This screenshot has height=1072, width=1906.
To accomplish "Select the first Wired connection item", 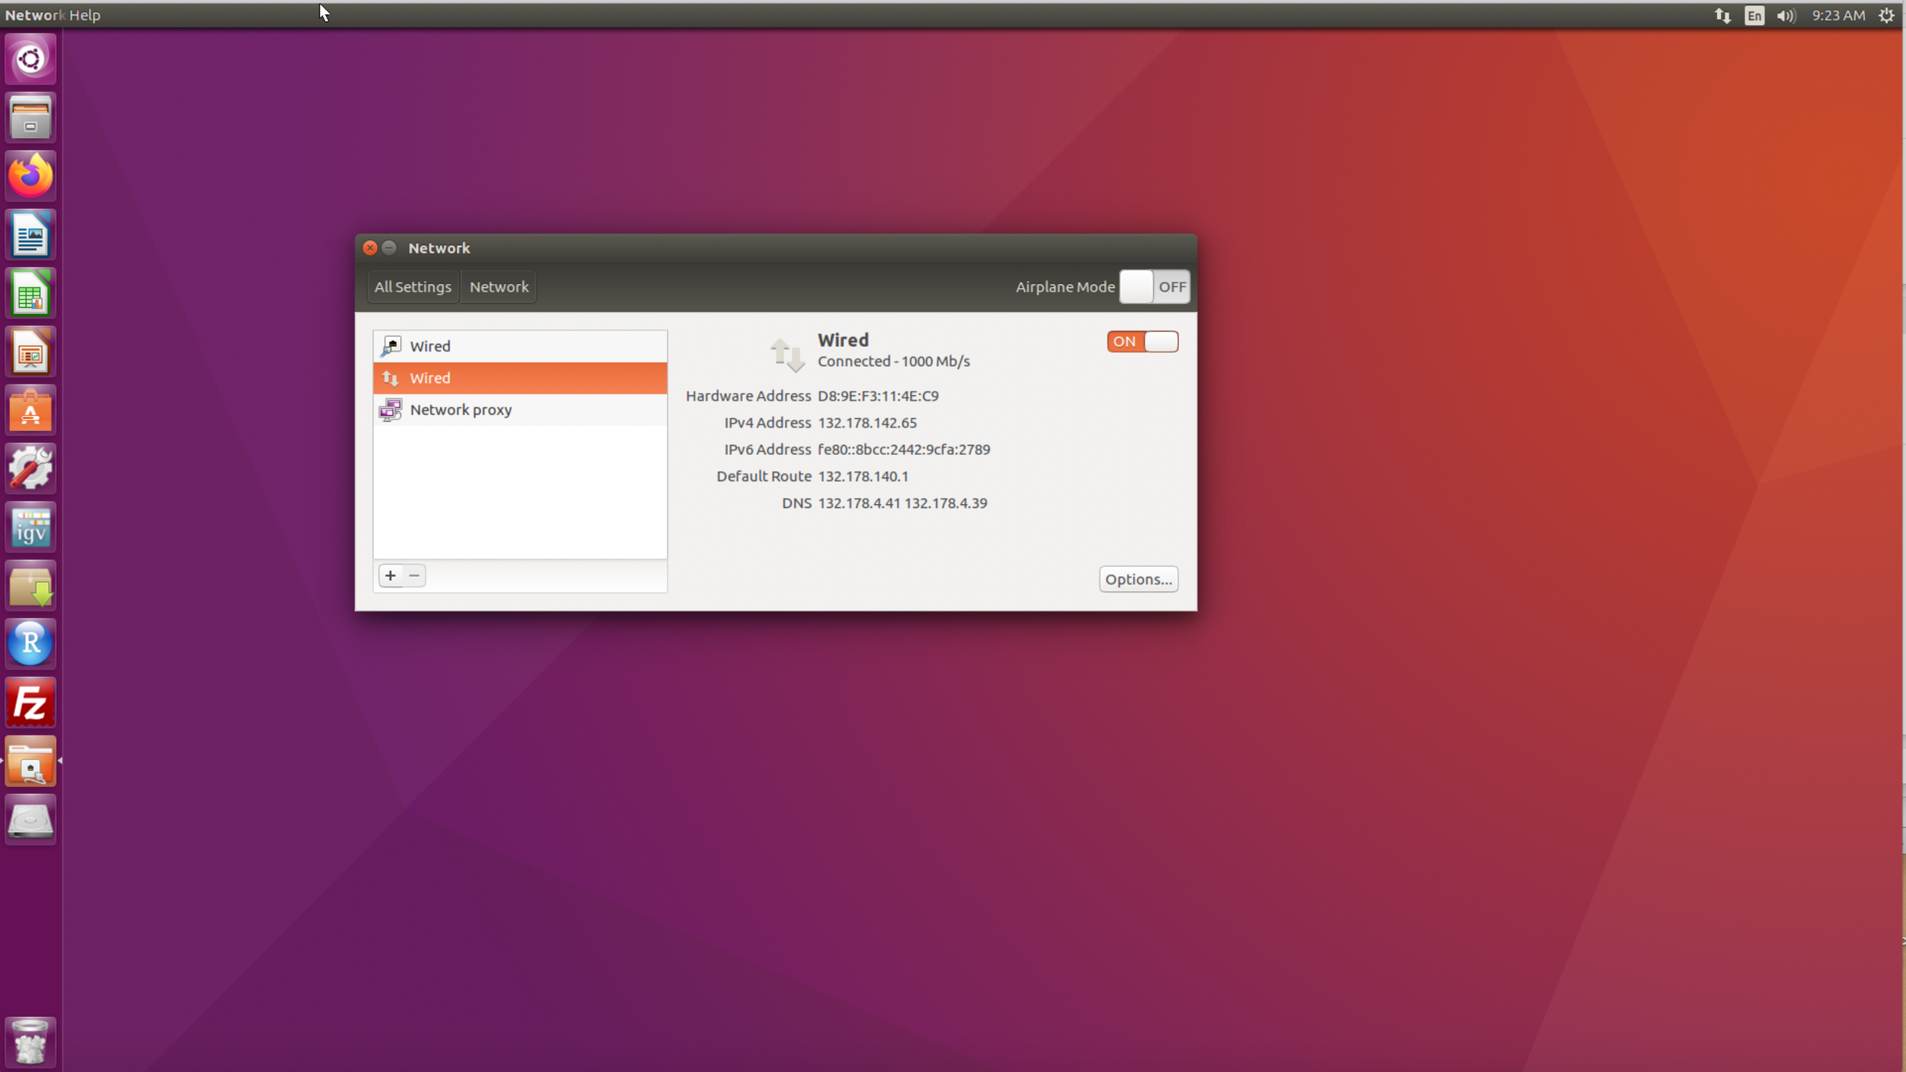I will click(x=517, y=344).
